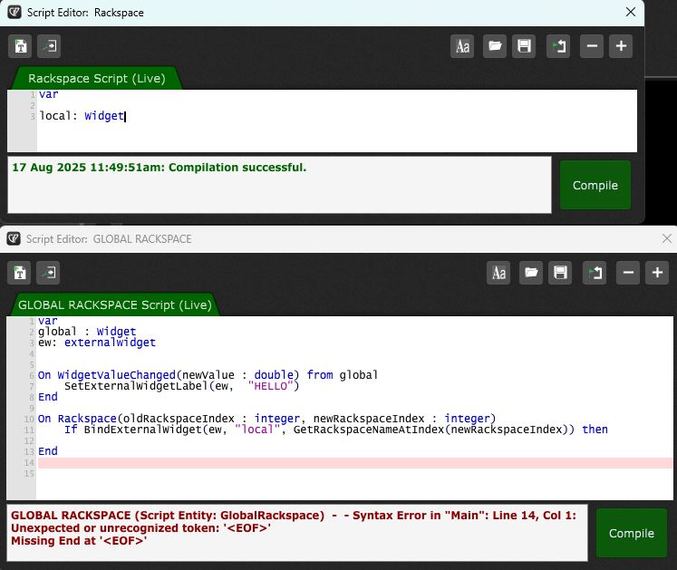Click 'Missing End at <EOF>' error line
677x570 pixels.
pyautogui.click(x=79, y=541)
